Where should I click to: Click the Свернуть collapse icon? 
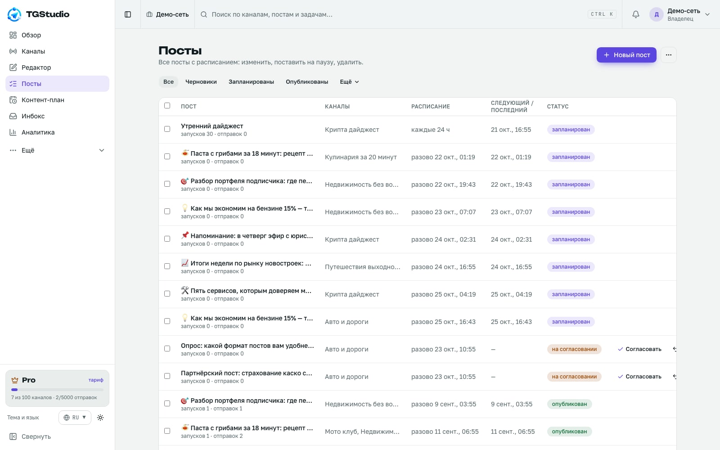coord(13,436)
